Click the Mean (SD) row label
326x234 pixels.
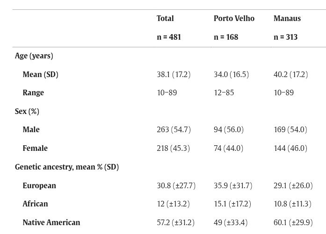point(40,74)
